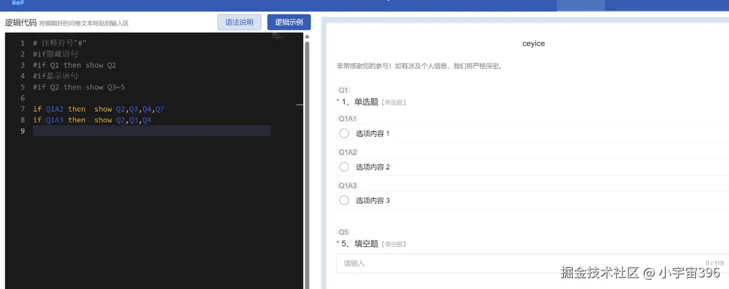The image size is (729, 289).
Task: Select radio button for 选项内容 3
Action: 344,201
